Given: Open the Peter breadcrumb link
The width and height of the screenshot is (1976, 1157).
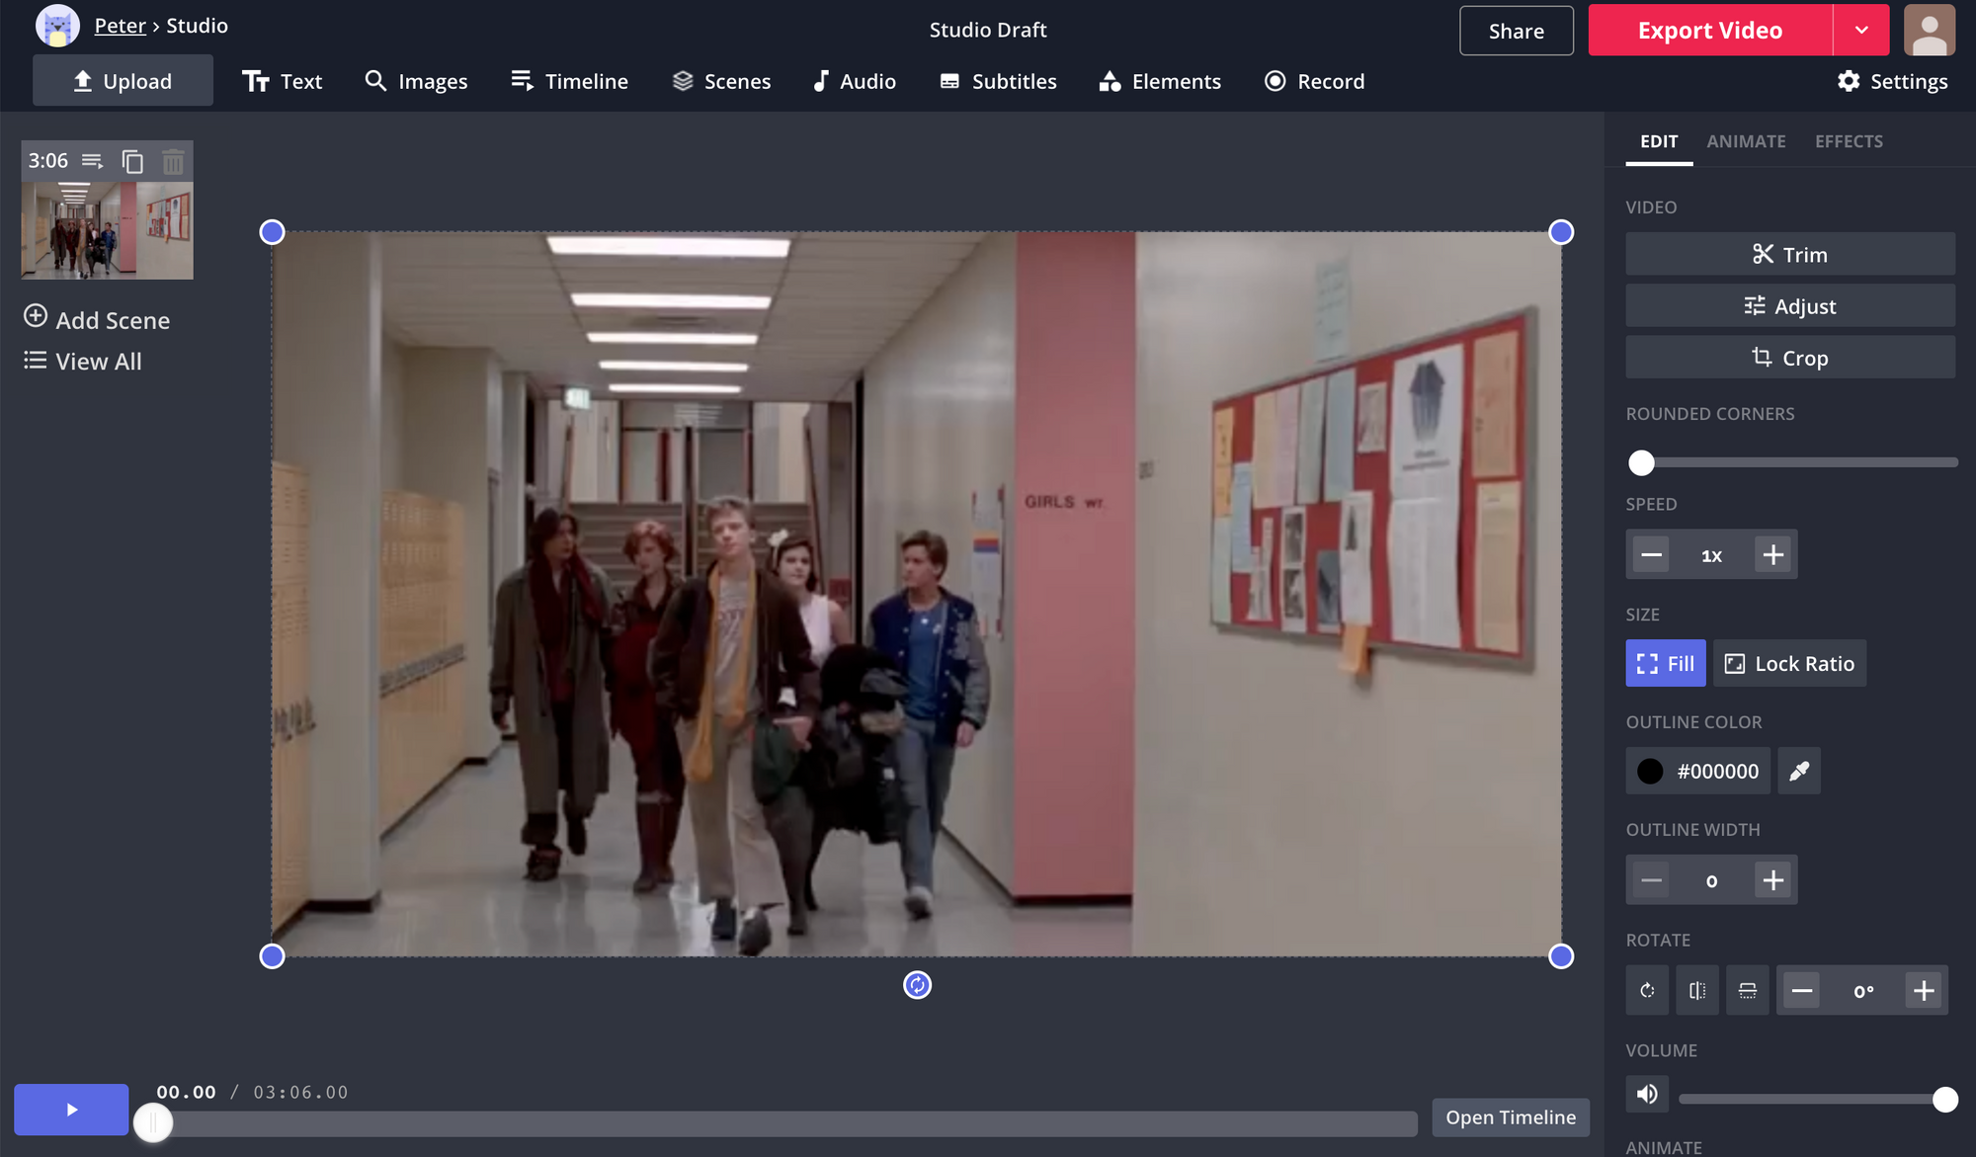Looking at the screenshot, I should point(120,25).
